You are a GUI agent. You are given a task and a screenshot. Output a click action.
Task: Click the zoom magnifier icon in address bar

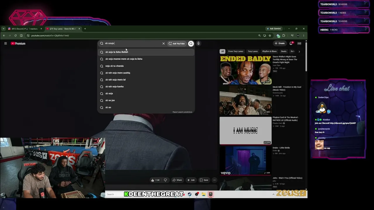coord(259,36)
